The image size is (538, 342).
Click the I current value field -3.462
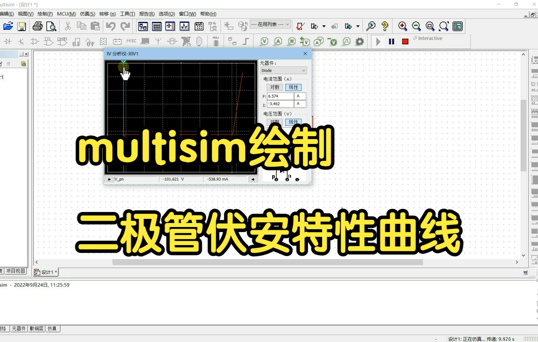pyautogui.click(x=280, y=104)
